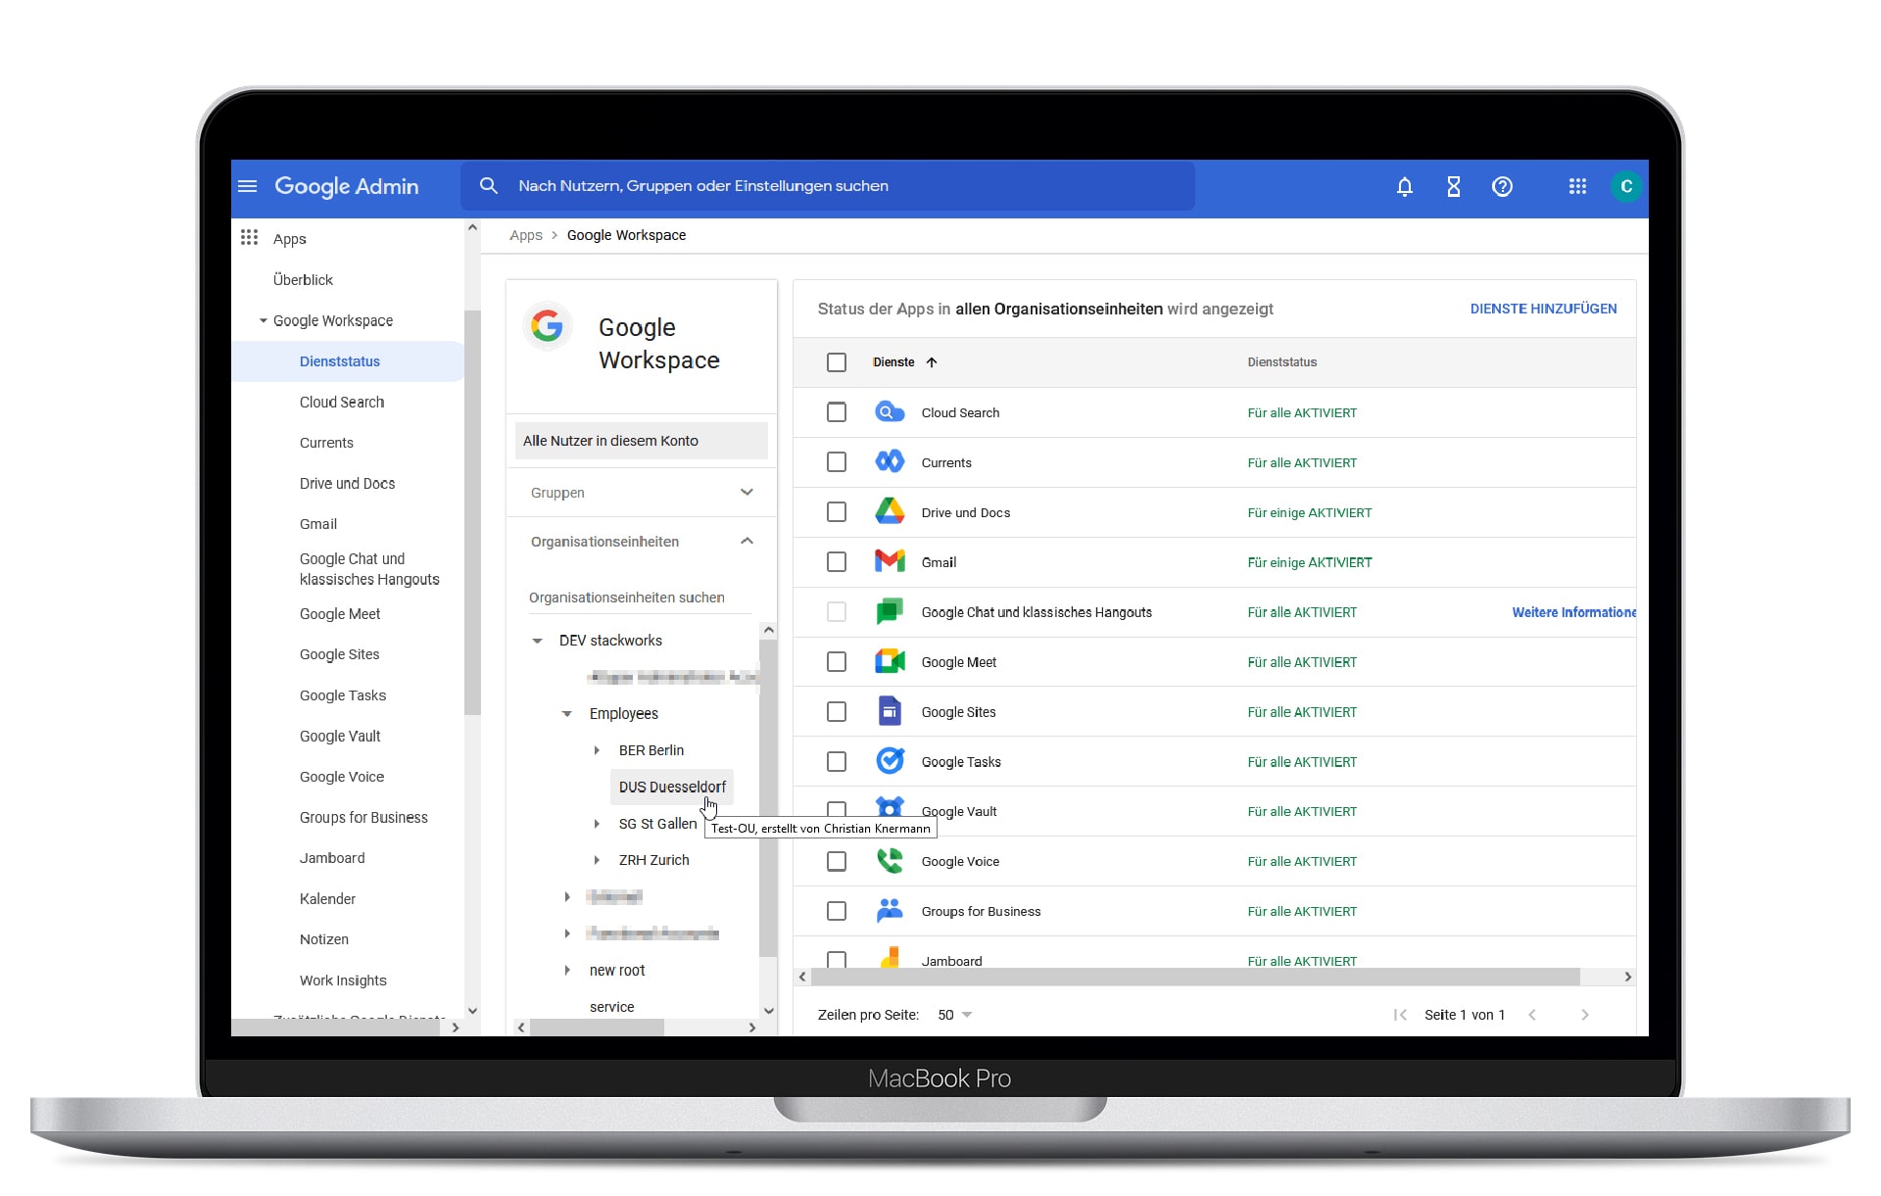
Task: Click DIENSTE HINZUFÜGEN
Action: pyautogui.click(x=1543, y=309)
